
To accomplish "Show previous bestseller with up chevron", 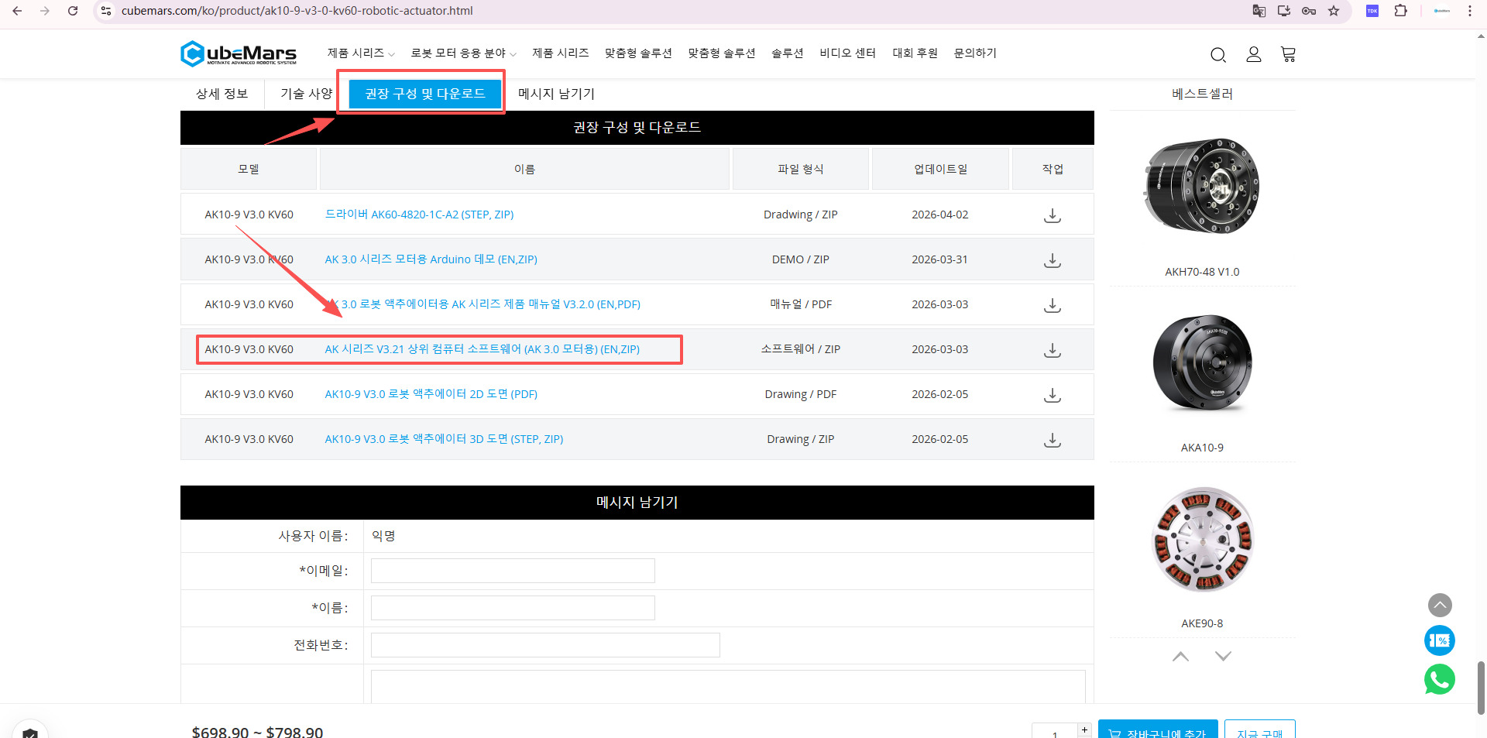I will tap(1180, 656).
